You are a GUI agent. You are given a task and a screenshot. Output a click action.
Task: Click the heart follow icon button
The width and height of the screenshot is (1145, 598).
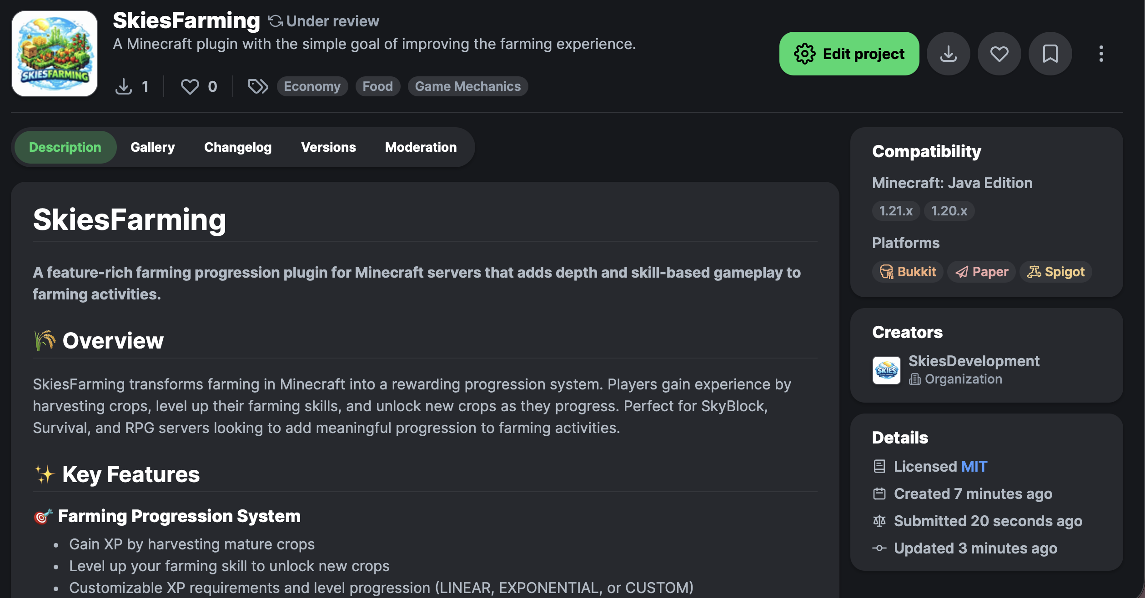(999, 54)
